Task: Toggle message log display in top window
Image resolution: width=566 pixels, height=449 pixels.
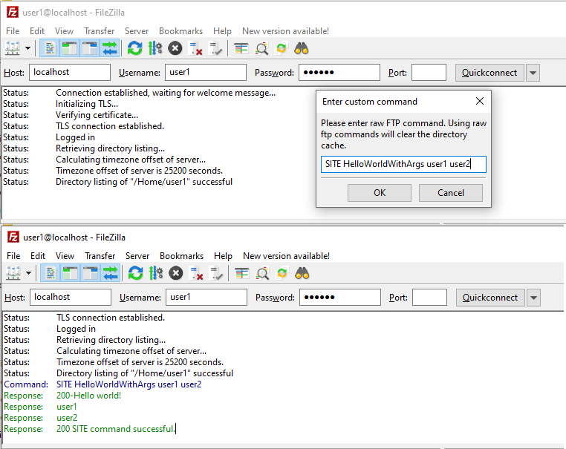Action: (x=50, y=49)
